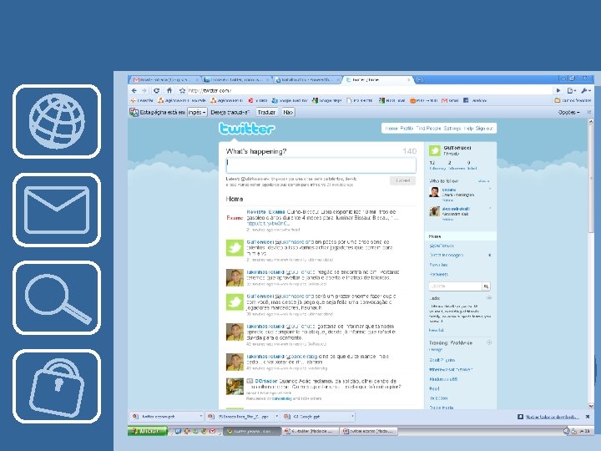Open the page menu dropdown icon
The width and height of the screenshot is (601, 451).
[x=571, y=90]
